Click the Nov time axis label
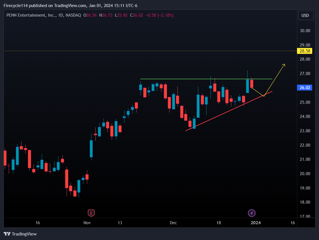 point(87,223)
